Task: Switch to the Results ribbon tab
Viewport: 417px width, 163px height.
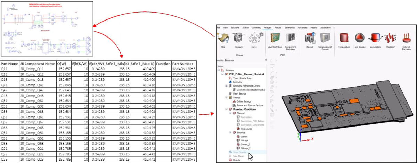Action: coord(278,27)
